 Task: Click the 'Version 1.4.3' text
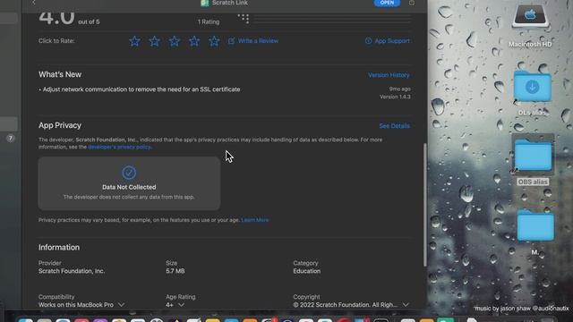tap(395, 97)
